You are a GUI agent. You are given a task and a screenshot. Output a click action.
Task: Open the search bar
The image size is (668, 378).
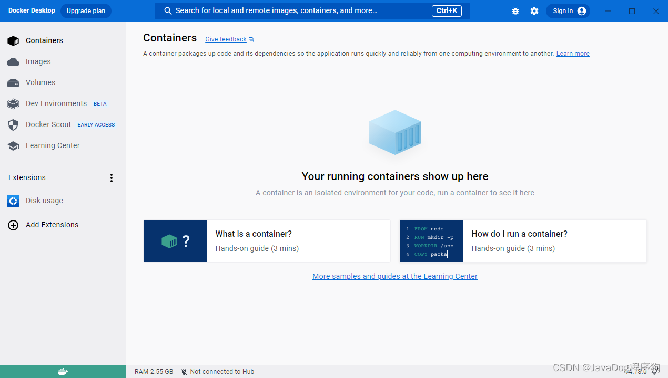[x=312, y=10]
